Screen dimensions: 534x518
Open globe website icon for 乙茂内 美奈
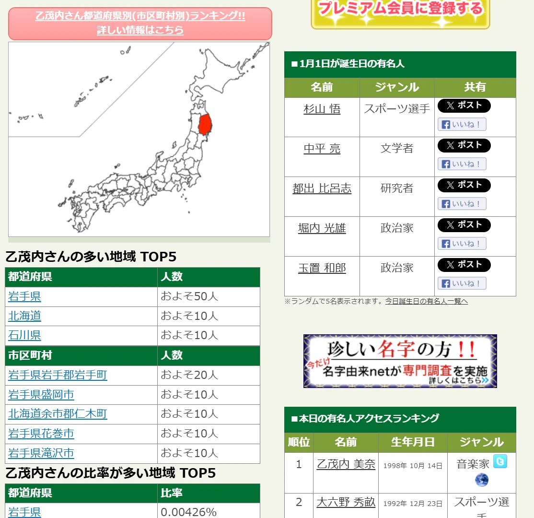(482, 480)
